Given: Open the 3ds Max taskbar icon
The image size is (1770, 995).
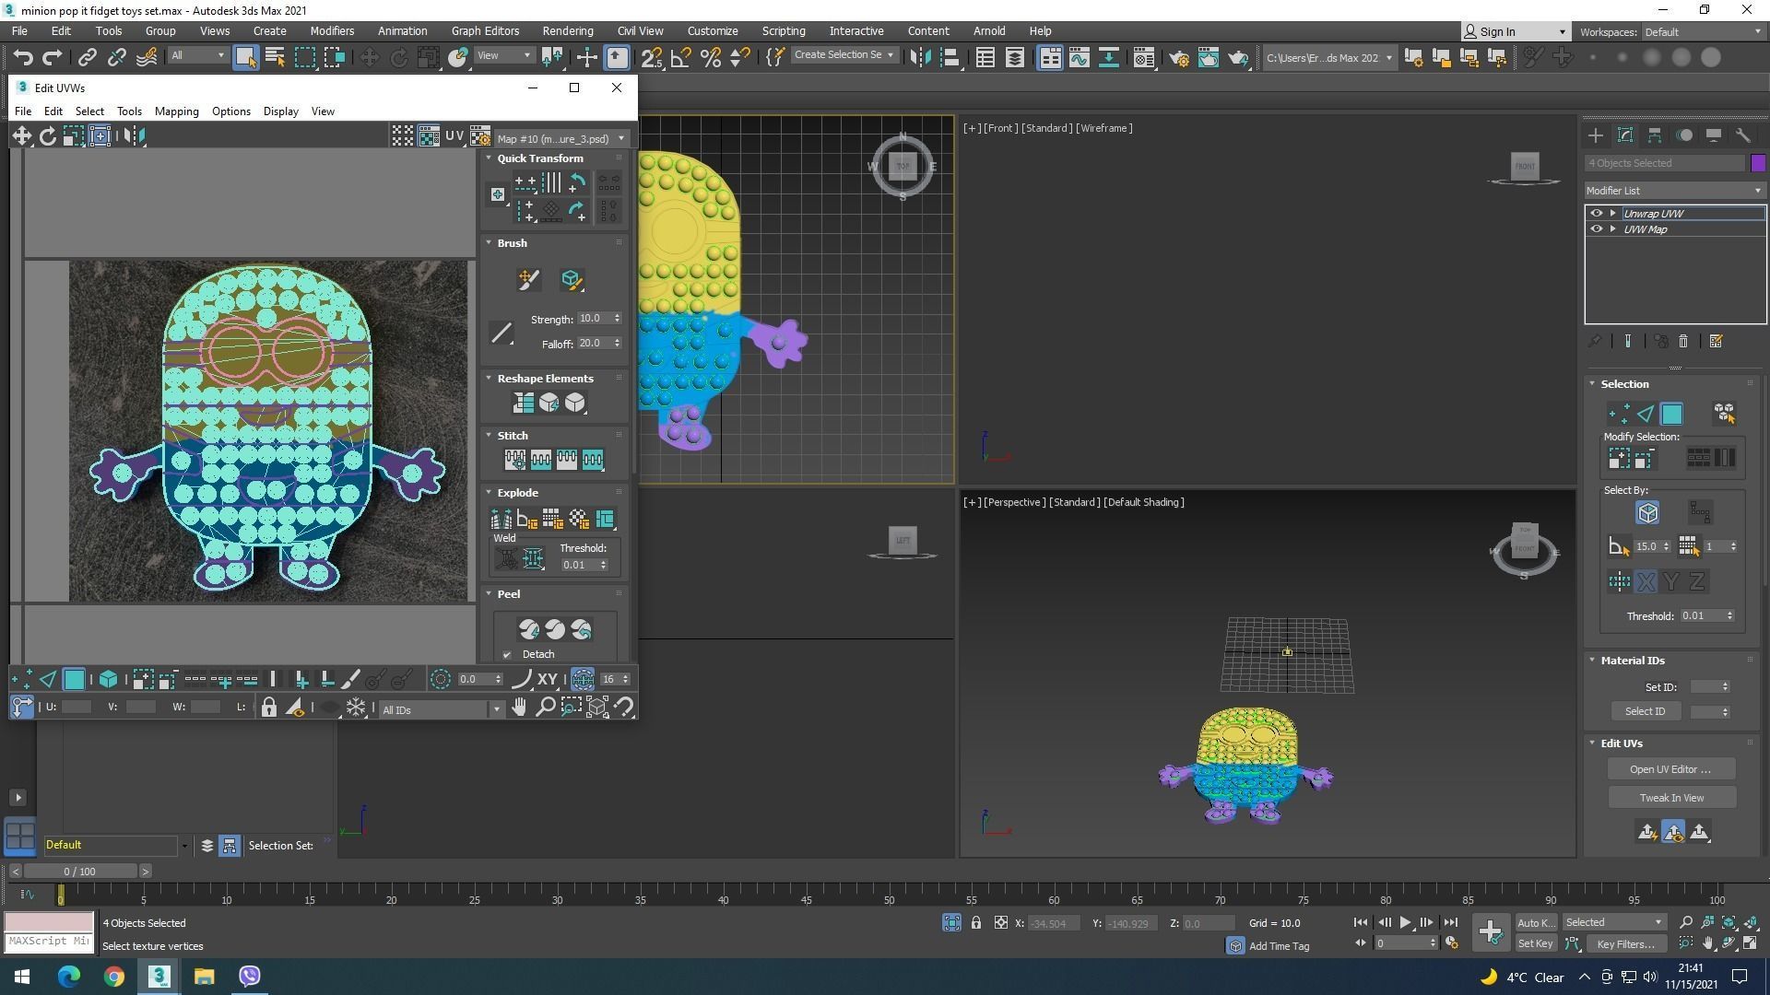Looking at the screenshot, I should [x=159, y=976].
